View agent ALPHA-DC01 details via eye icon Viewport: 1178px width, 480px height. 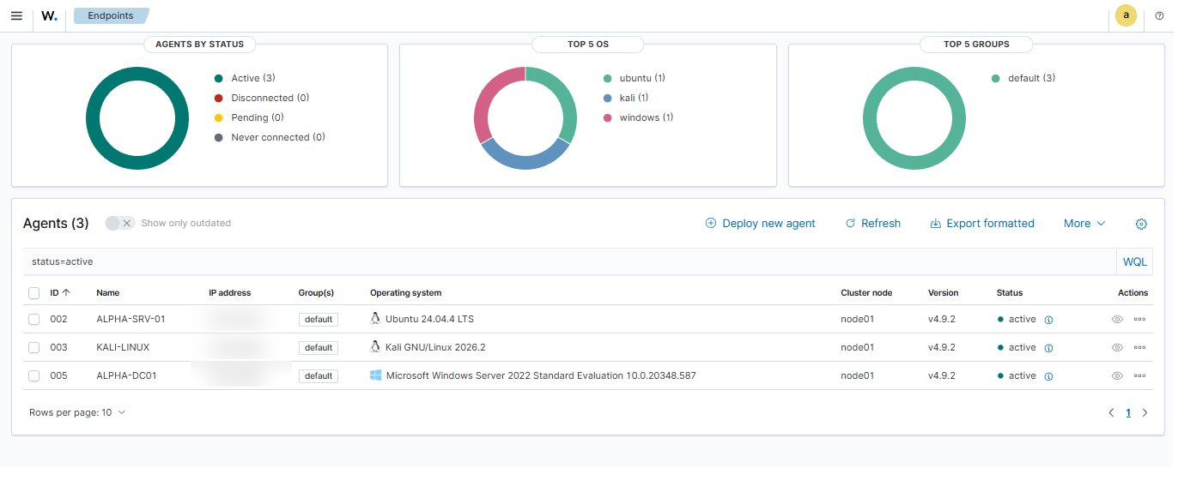1117,375
